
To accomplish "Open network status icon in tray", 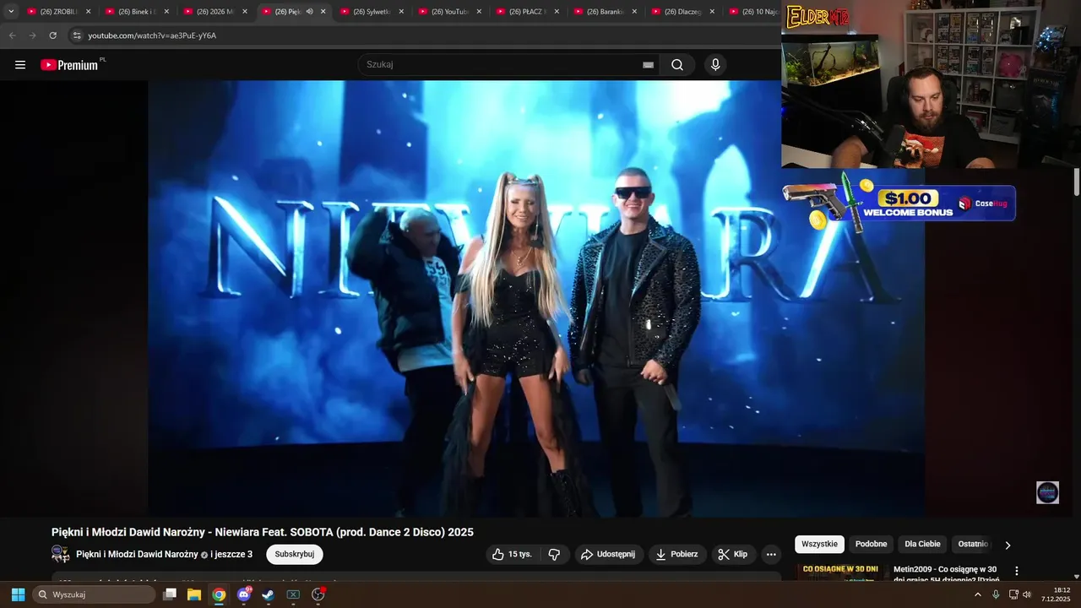I will point(1013,594).
